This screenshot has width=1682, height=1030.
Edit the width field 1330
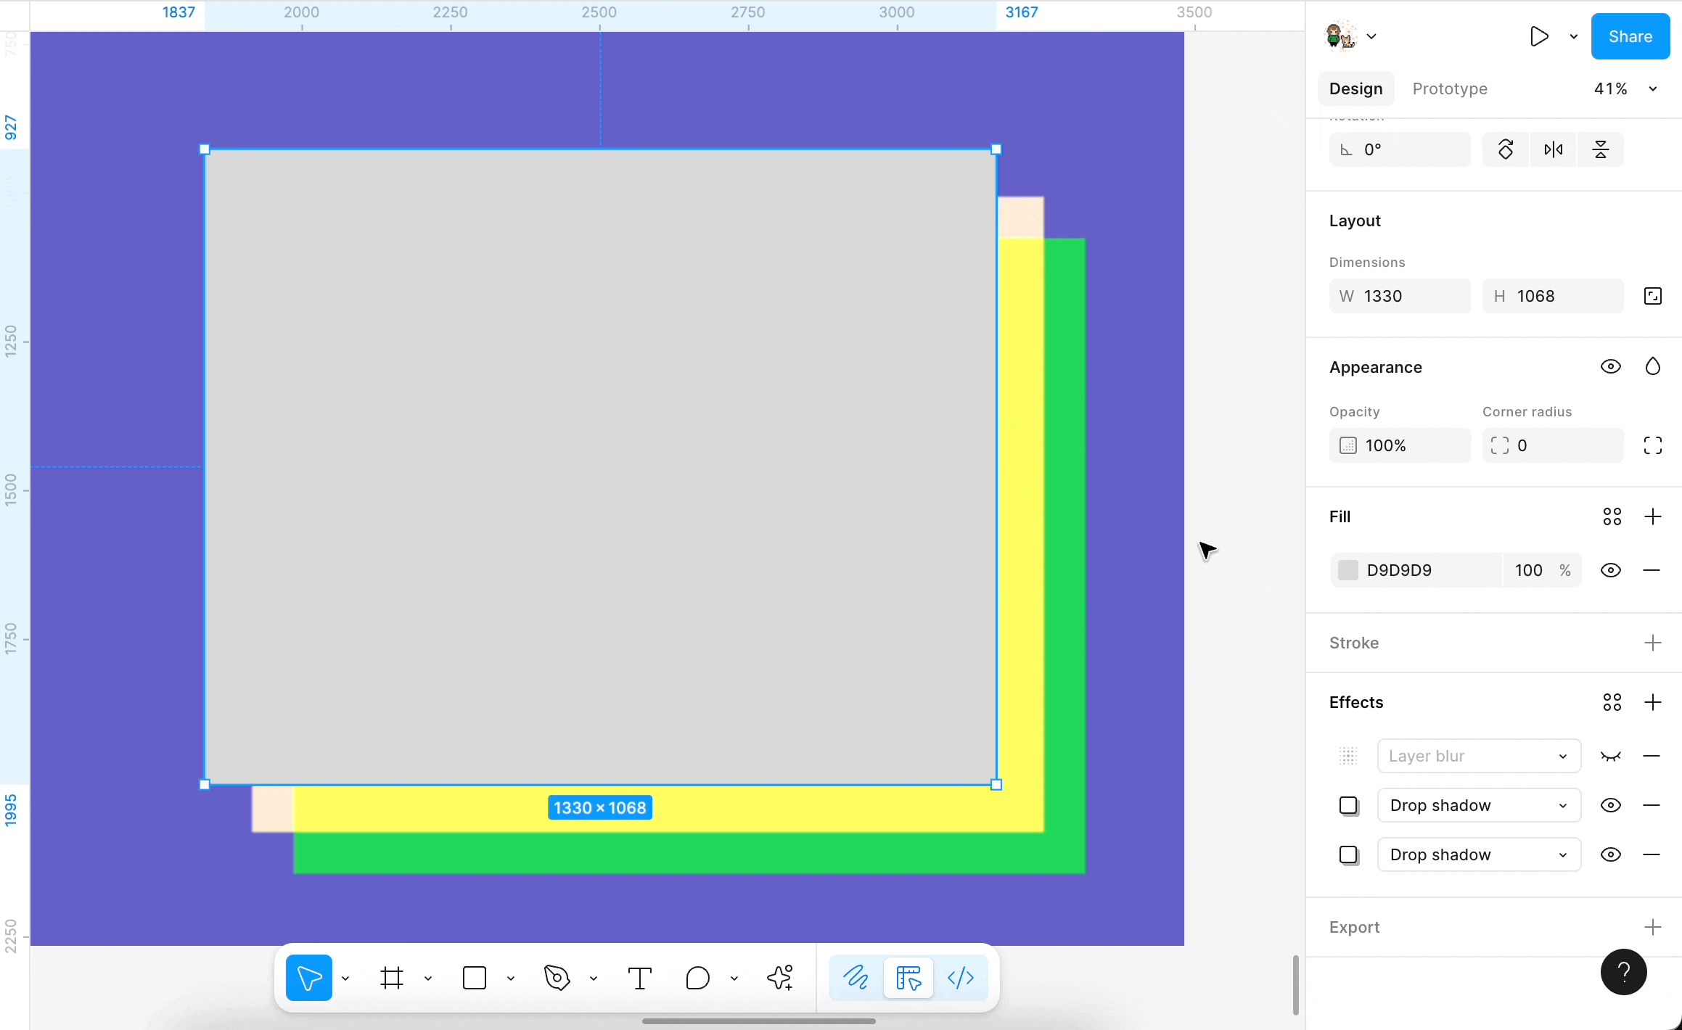[1400, 296]
